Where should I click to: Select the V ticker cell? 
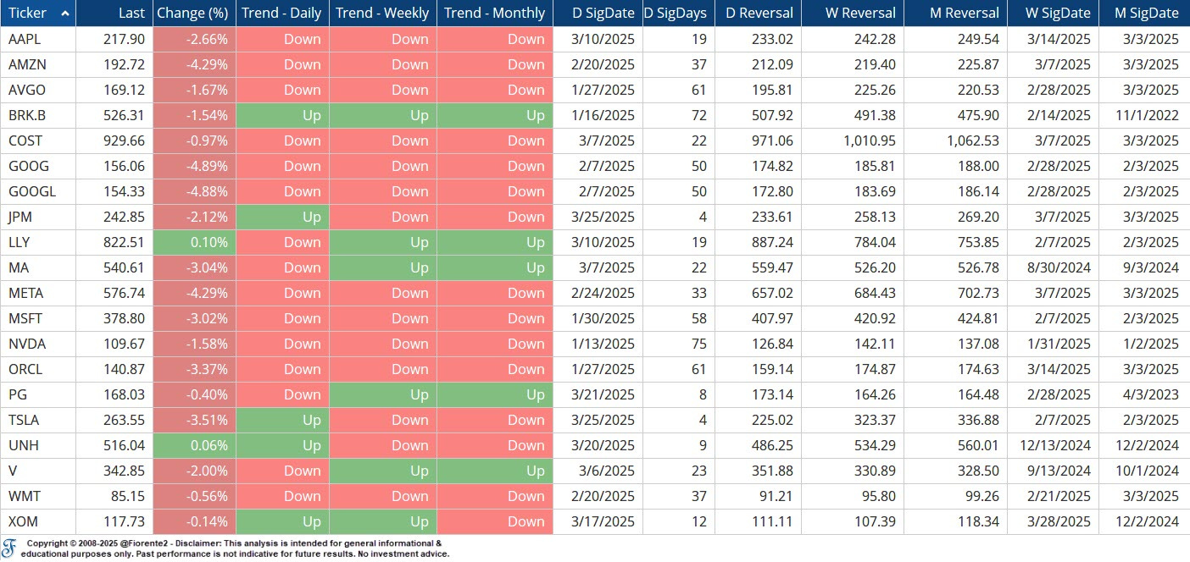[38, 471]
